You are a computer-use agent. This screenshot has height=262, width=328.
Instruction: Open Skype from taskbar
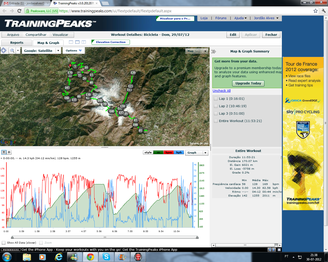(x=106, y=257)
